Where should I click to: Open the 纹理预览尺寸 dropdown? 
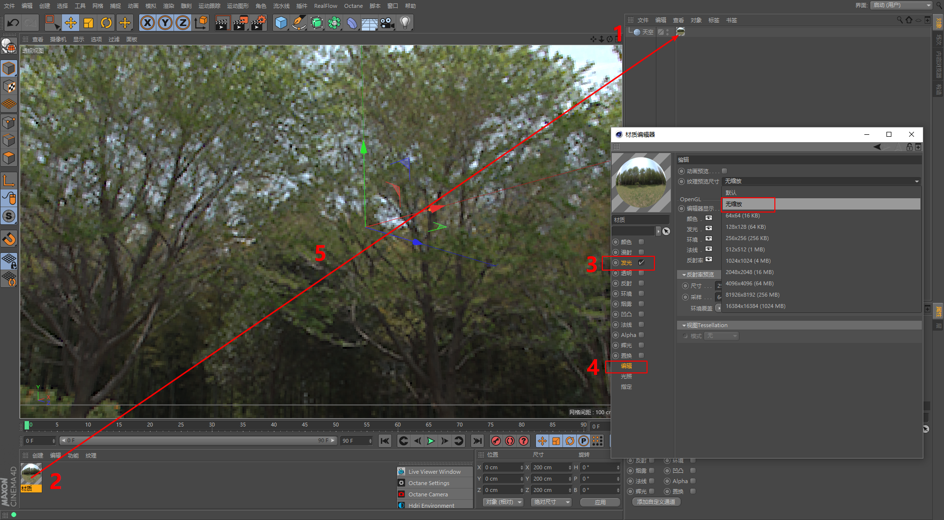click(821, 182)
